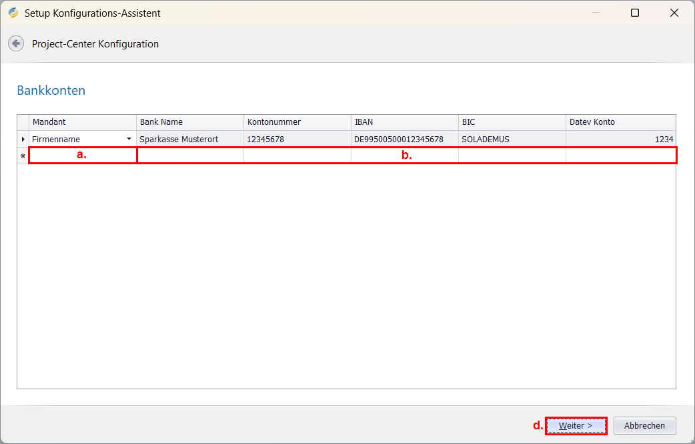Image resolution: width=695 pixels, height=444 pixels.
Task: Click the back arrow icon
Action: point(15,43)
